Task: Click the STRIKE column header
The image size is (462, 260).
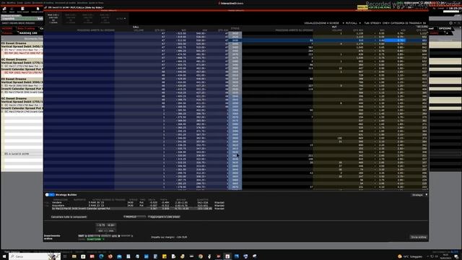Action: [x=235, y=29]
